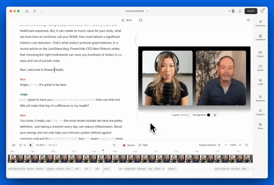This screenshot has height=185, width=274.
Task: Open the Captions panel
Action: coord(260,112)
